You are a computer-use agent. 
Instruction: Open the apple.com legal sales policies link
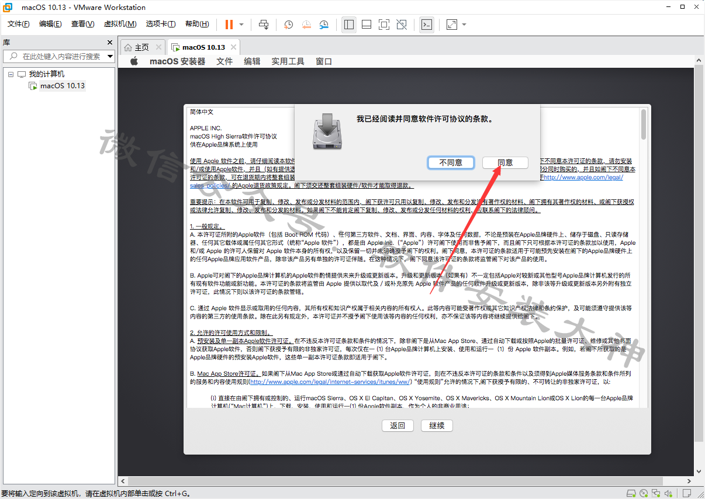click(x=582, y=177)
